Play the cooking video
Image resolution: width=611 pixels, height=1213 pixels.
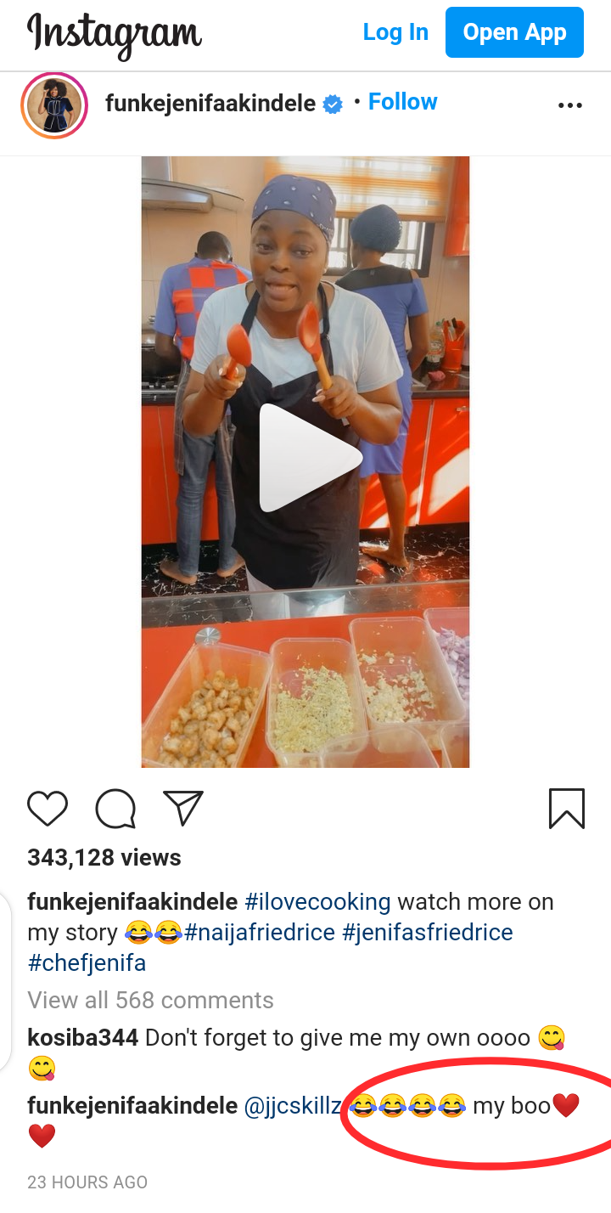click(x=311, y=458)
